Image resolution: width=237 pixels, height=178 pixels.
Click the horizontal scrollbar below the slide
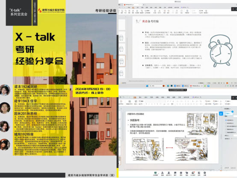[170, 169]
